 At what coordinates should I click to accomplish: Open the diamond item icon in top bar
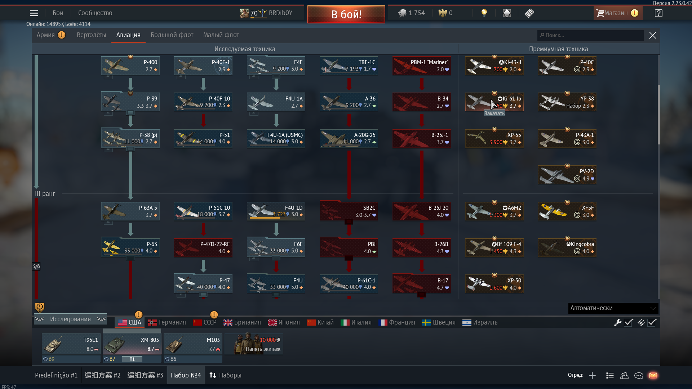point(507,13)
